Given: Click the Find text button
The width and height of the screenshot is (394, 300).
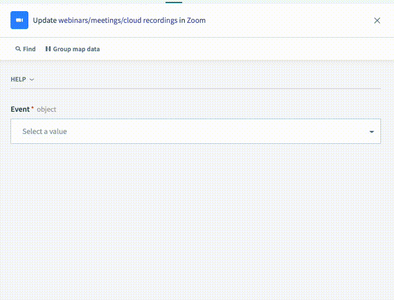Looking at the screenshot, I should (x=29, y=49).
